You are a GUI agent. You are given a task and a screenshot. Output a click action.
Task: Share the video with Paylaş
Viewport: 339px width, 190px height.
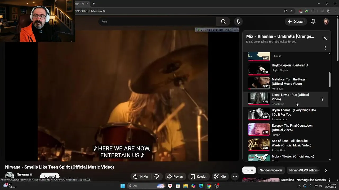click(x=175, y=177)
